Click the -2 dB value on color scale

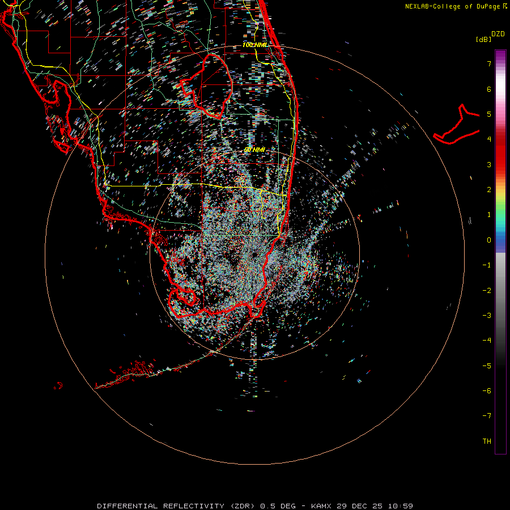[x=487, y=290]
